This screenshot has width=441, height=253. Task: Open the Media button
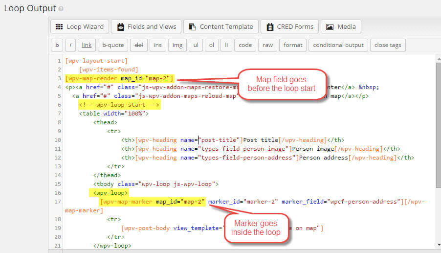341,27
